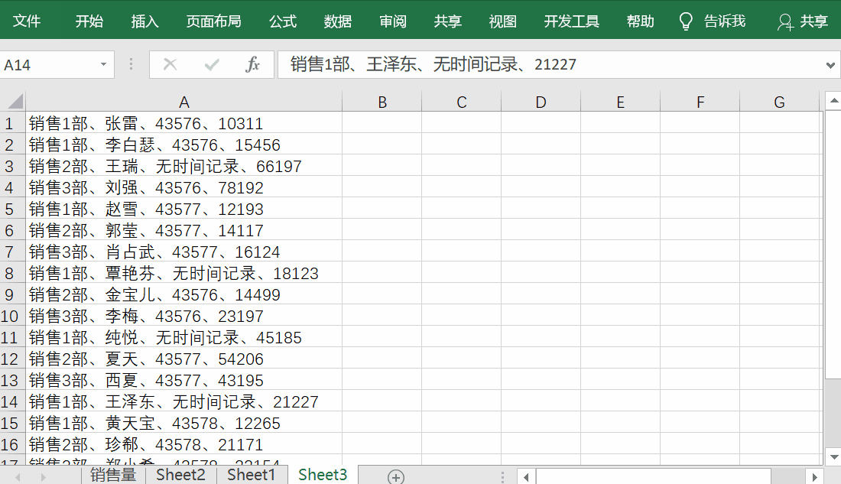
Task: Select the cell with 珍郗、43578、21171
Action: point(184,444)
